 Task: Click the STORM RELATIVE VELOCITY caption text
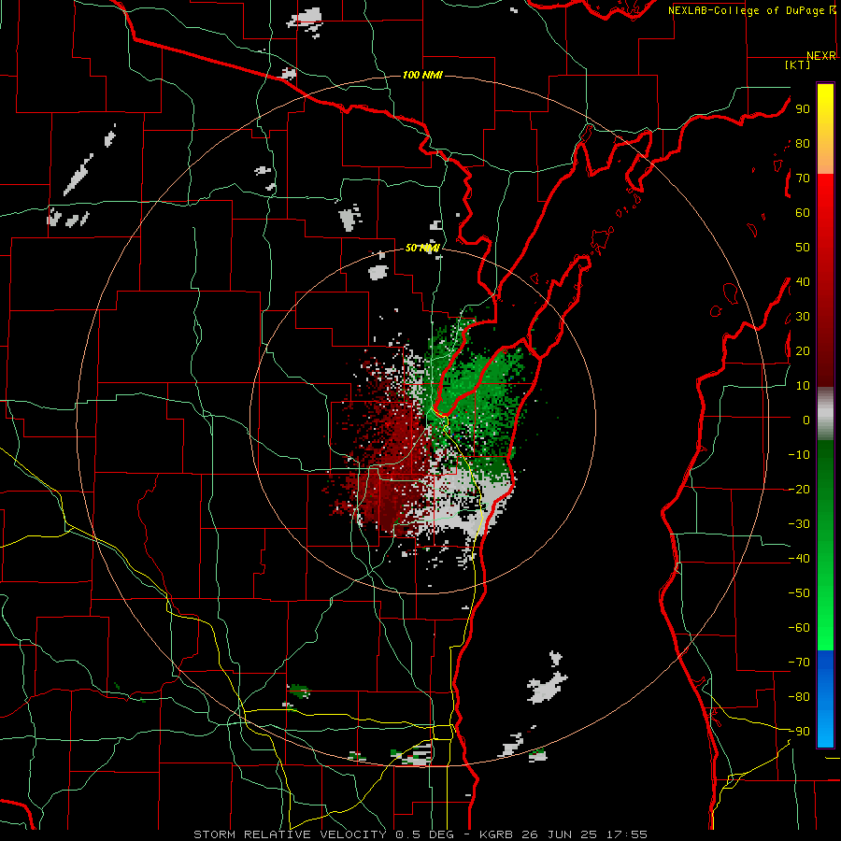point(290,834)
